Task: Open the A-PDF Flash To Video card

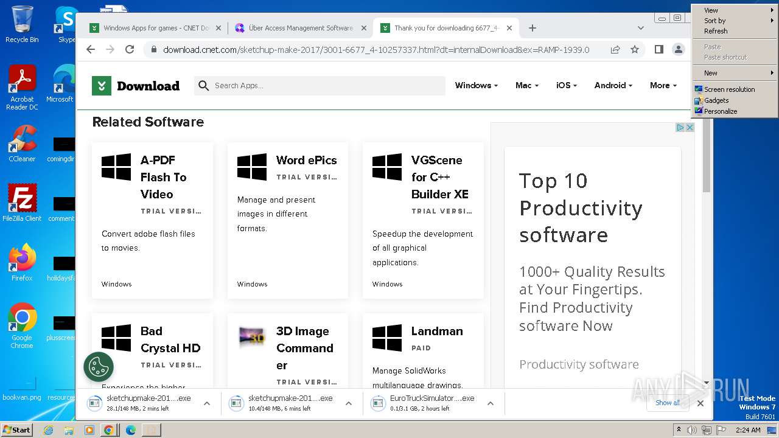Action: coord(152,220)
